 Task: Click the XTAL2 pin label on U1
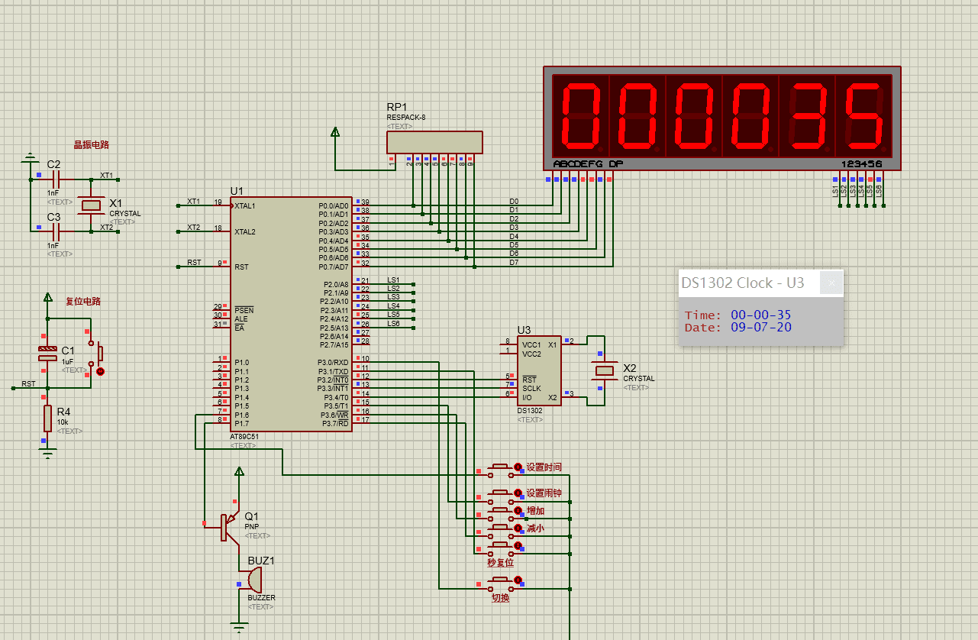pos(245,231)
